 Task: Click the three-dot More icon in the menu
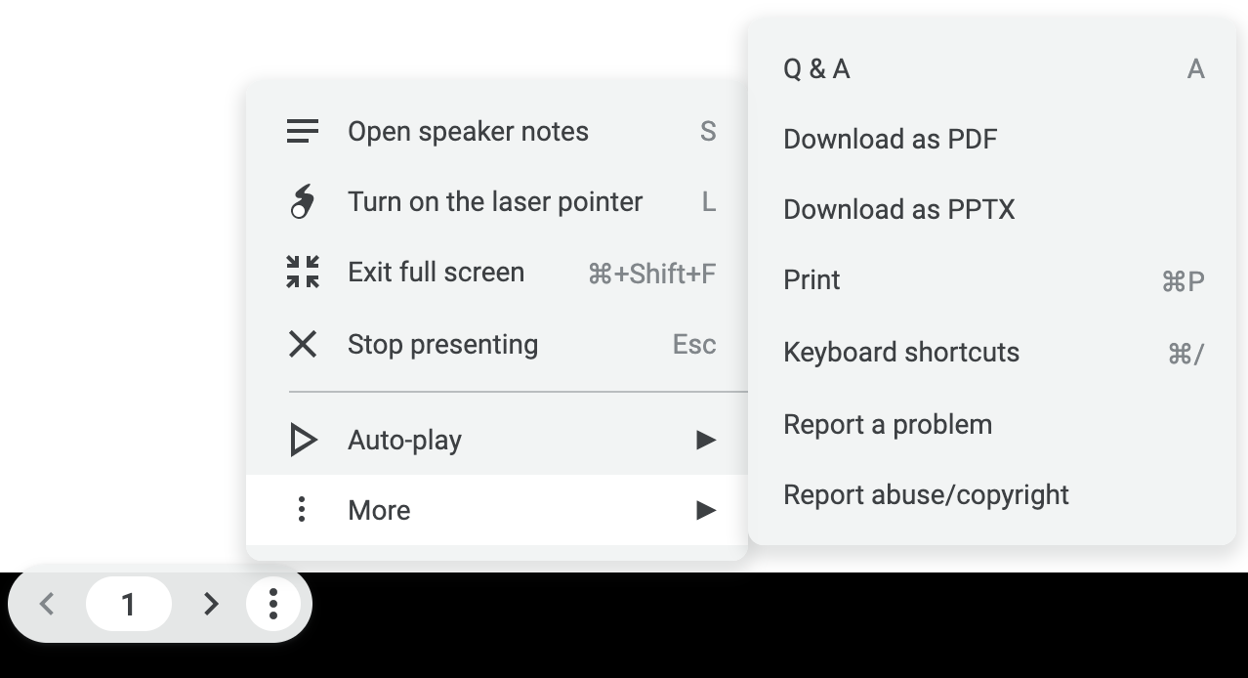[x=303, y=510]
